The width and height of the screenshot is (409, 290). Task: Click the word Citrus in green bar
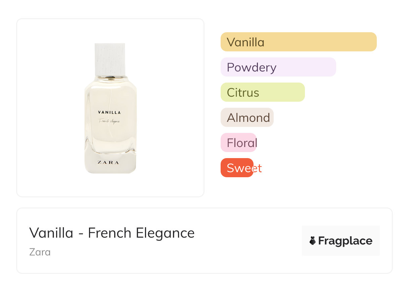click(243, 92)
